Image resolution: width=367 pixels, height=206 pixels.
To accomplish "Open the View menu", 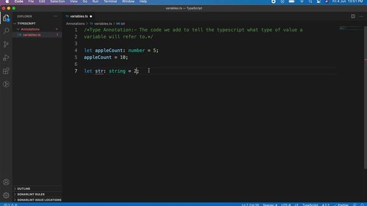I will click(73, 2).
